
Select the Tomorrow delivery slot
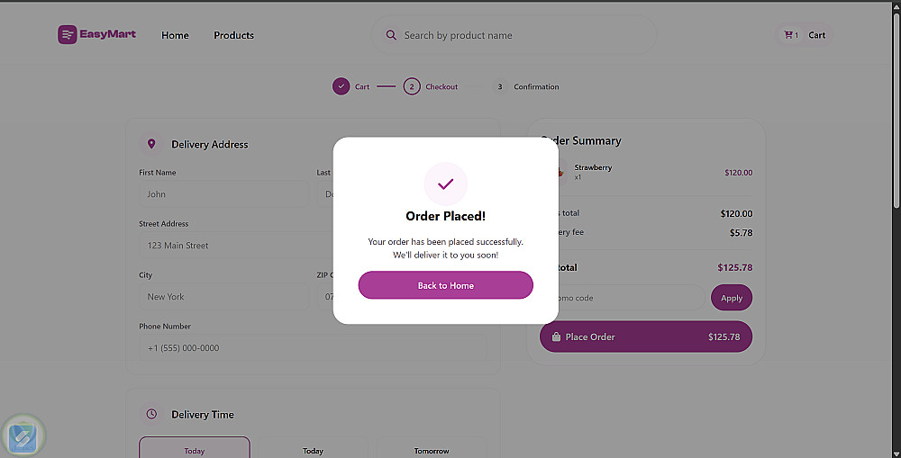point(432,449)
